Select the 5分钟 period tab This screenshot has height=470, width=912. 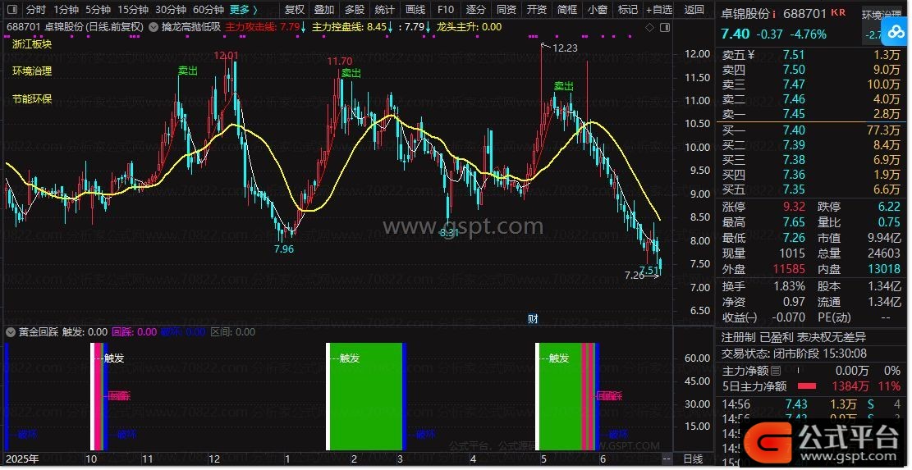coord(98,10)
